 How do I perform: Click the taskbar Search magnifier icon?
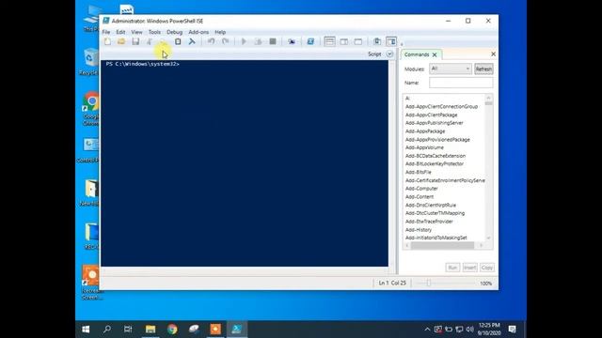(107, 330)
